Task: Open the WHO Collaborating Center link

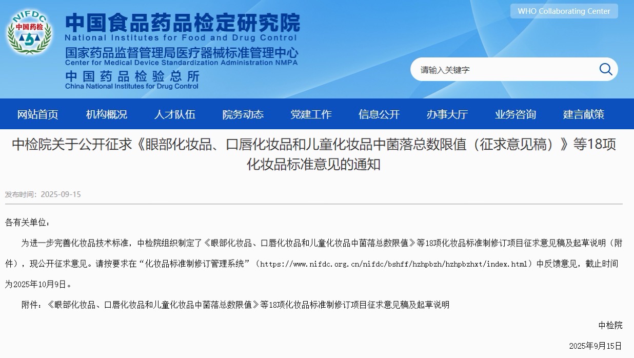Action: point(564,11)
